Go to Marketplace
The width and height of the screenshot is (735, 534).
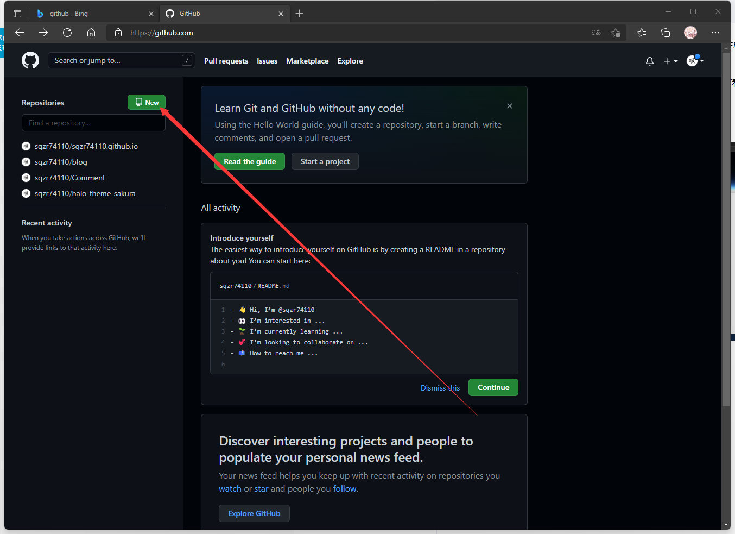307,61
